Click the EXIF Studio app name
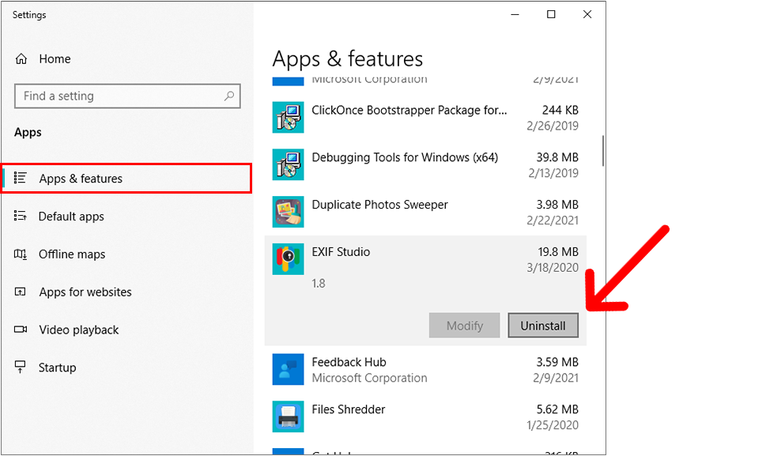Image resolution: width=766 pixels, height=456 pixels. click(x=341, y=252)
